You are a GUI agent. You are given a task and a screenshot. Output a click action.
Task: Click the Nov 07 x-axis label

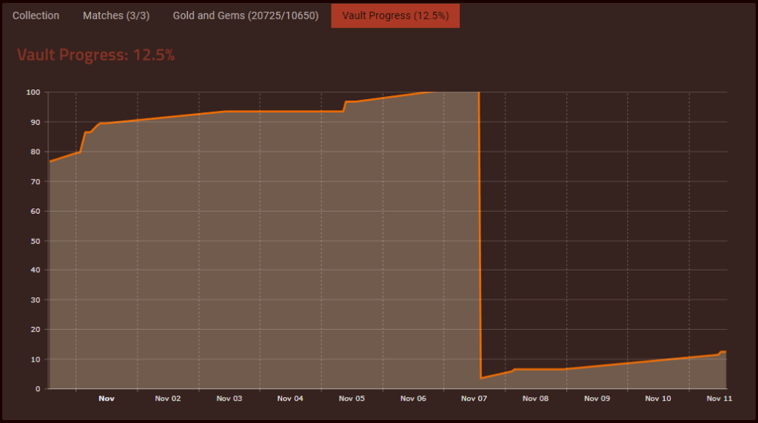pyautogui.click(x=474, y=399)
